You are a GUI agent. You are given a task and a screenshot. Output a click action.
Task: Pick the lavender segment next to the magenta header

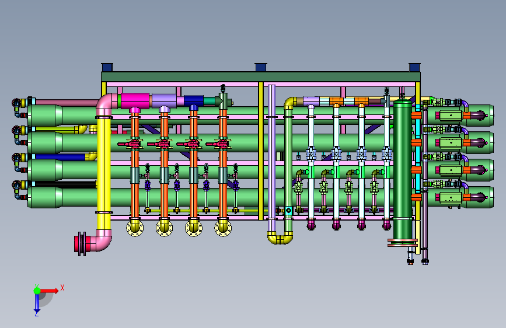(x=164, y=101)
